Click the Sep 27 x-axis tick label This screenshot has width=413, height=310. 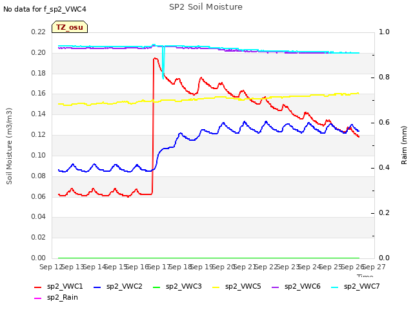pos(374,267)
